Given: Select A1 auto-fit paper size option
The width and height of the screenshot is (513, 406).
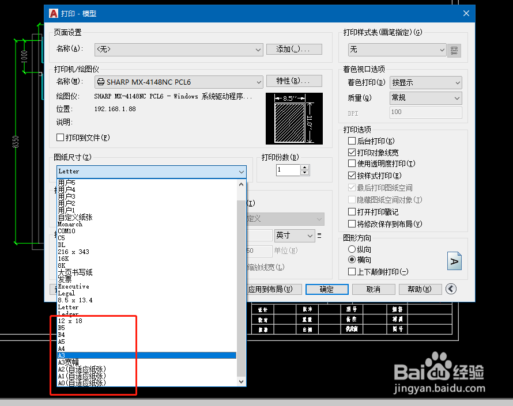Looking at the screenshot, I should coord(147,376).
